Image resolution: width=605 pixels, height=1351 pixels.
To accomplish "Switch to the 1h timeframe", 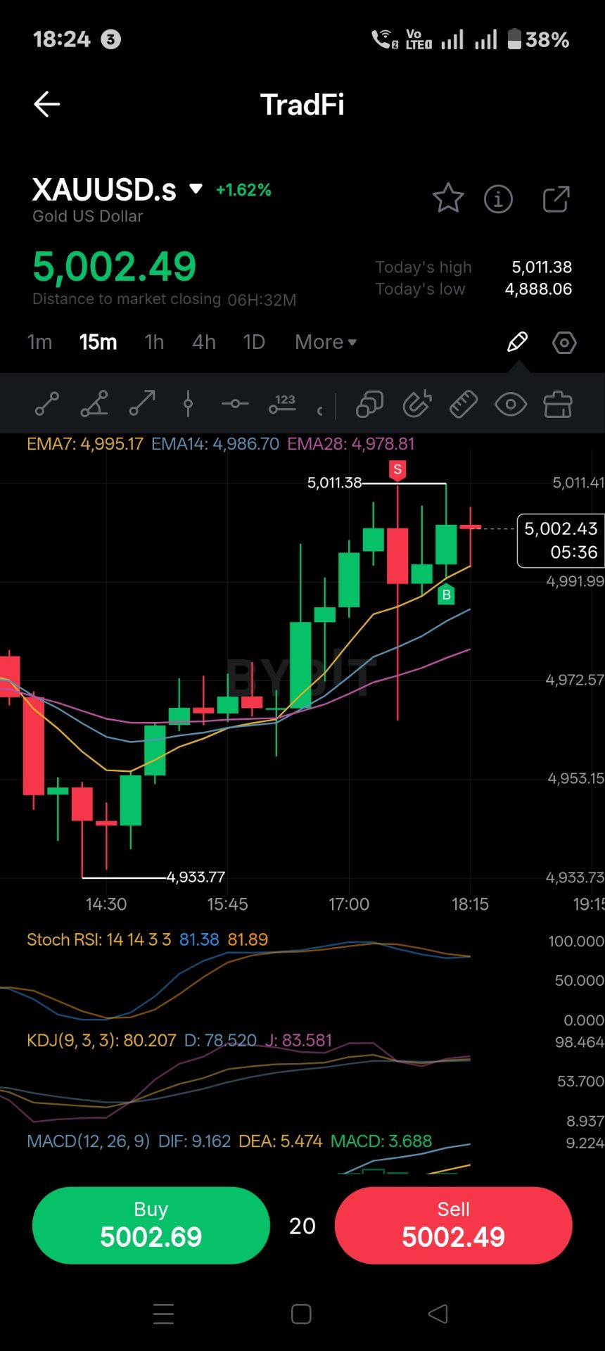I will point(154,342).
